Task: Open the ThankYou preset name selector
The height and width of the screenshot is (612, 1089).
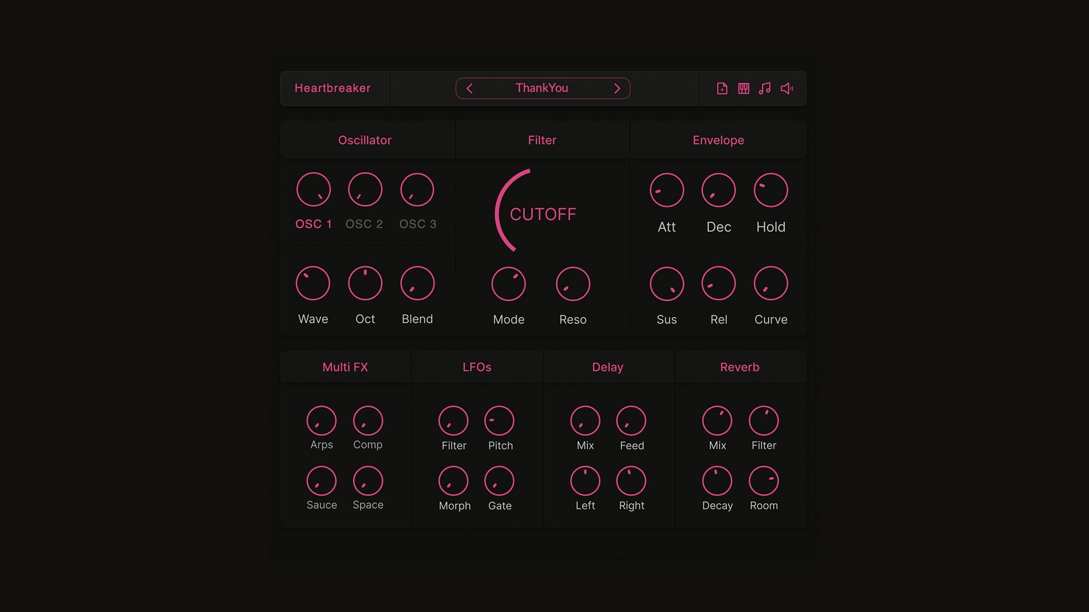Action: coord(542,88)
